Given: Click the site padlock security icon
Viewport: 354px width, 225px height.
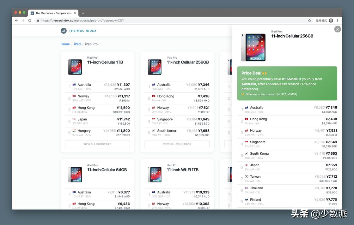Looking at the screenshot, I should [38, 21].
